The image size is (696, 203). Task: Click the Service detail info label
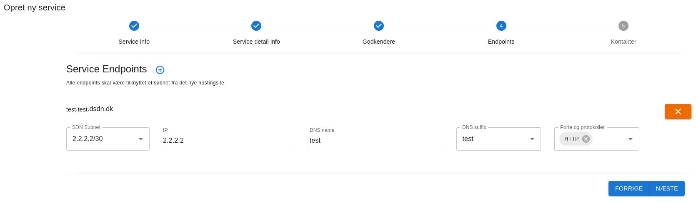[256, 42]
